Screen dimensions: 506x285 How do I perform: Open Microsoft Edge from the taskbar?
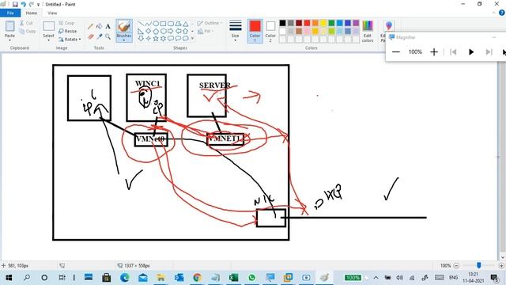[x=125, y=278]
